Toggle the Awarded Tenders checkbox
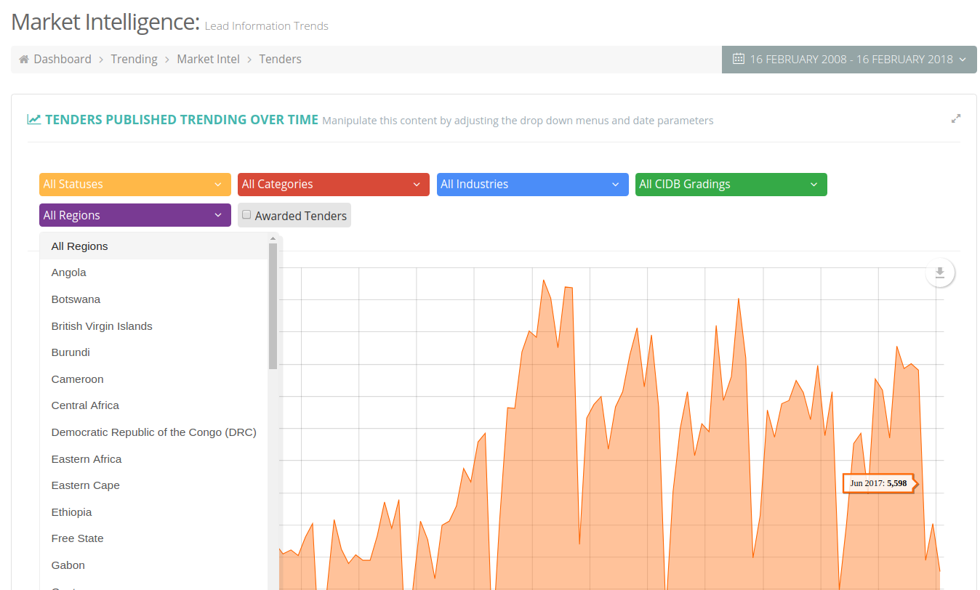Screen dimensions: 980x590 coord(246,214)
